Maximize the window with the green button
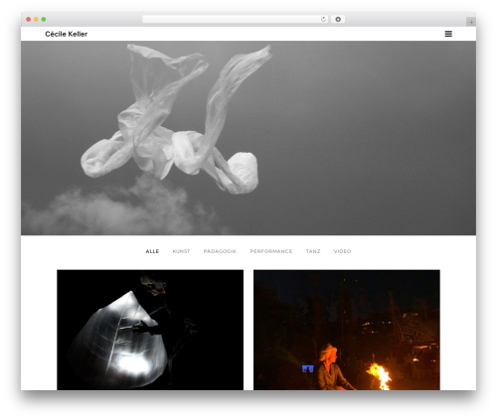This screenshot has height=420, width=497. (44, 20)
